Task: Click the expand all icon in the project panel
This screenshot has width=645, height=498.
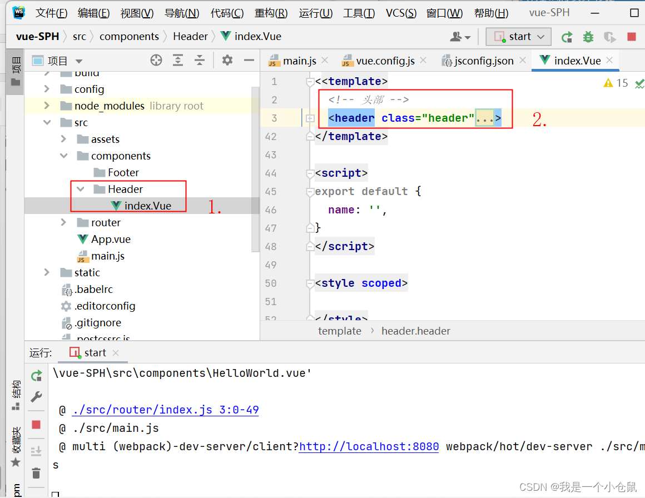Action: click(x=178, y=61)
